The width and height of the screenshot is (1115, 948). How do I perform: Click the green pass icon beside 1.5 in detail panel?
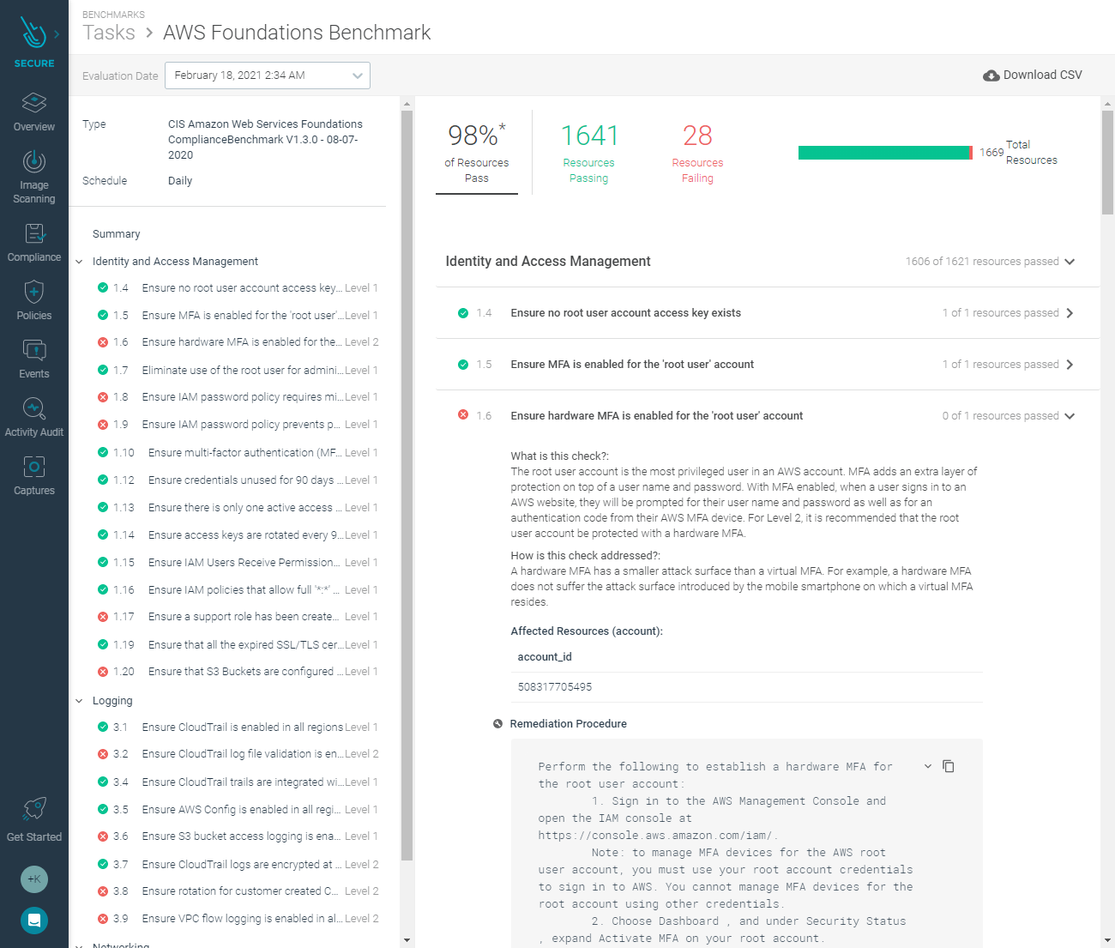[463, 365]
